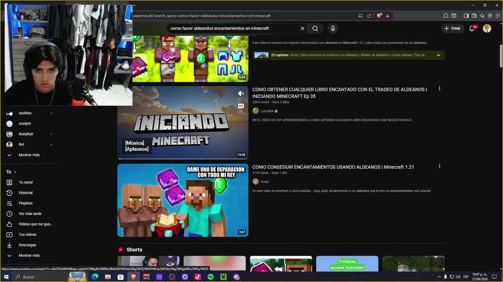
Task: Unmute the Iniciando Minecraft preview
Action: pos(241,93)
